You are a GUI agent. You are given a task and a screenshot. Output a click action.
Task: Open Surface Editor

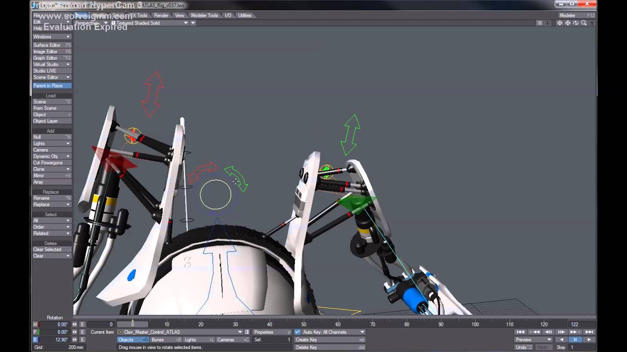52,45
